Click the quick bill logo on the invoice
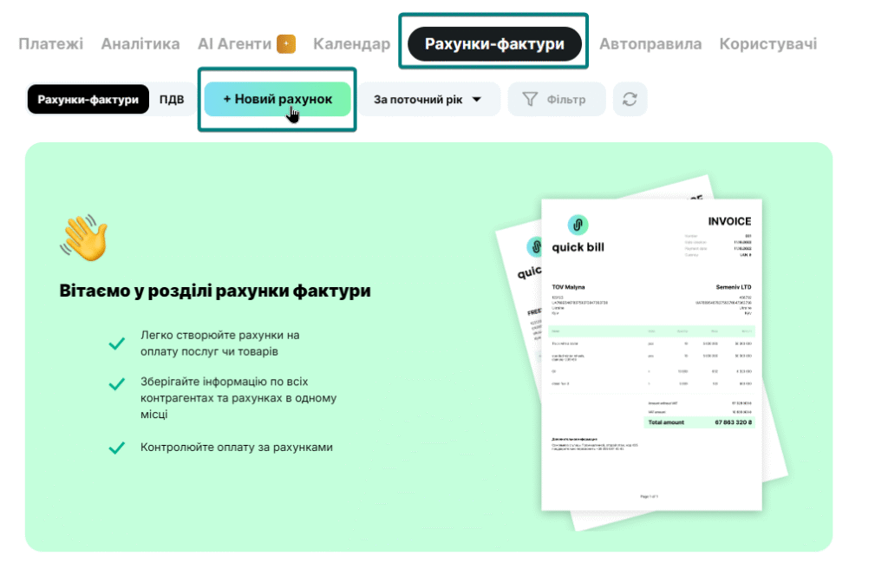The width and height of the screenshot is (888, 582). pyautogui.click(x=578, y=225)
